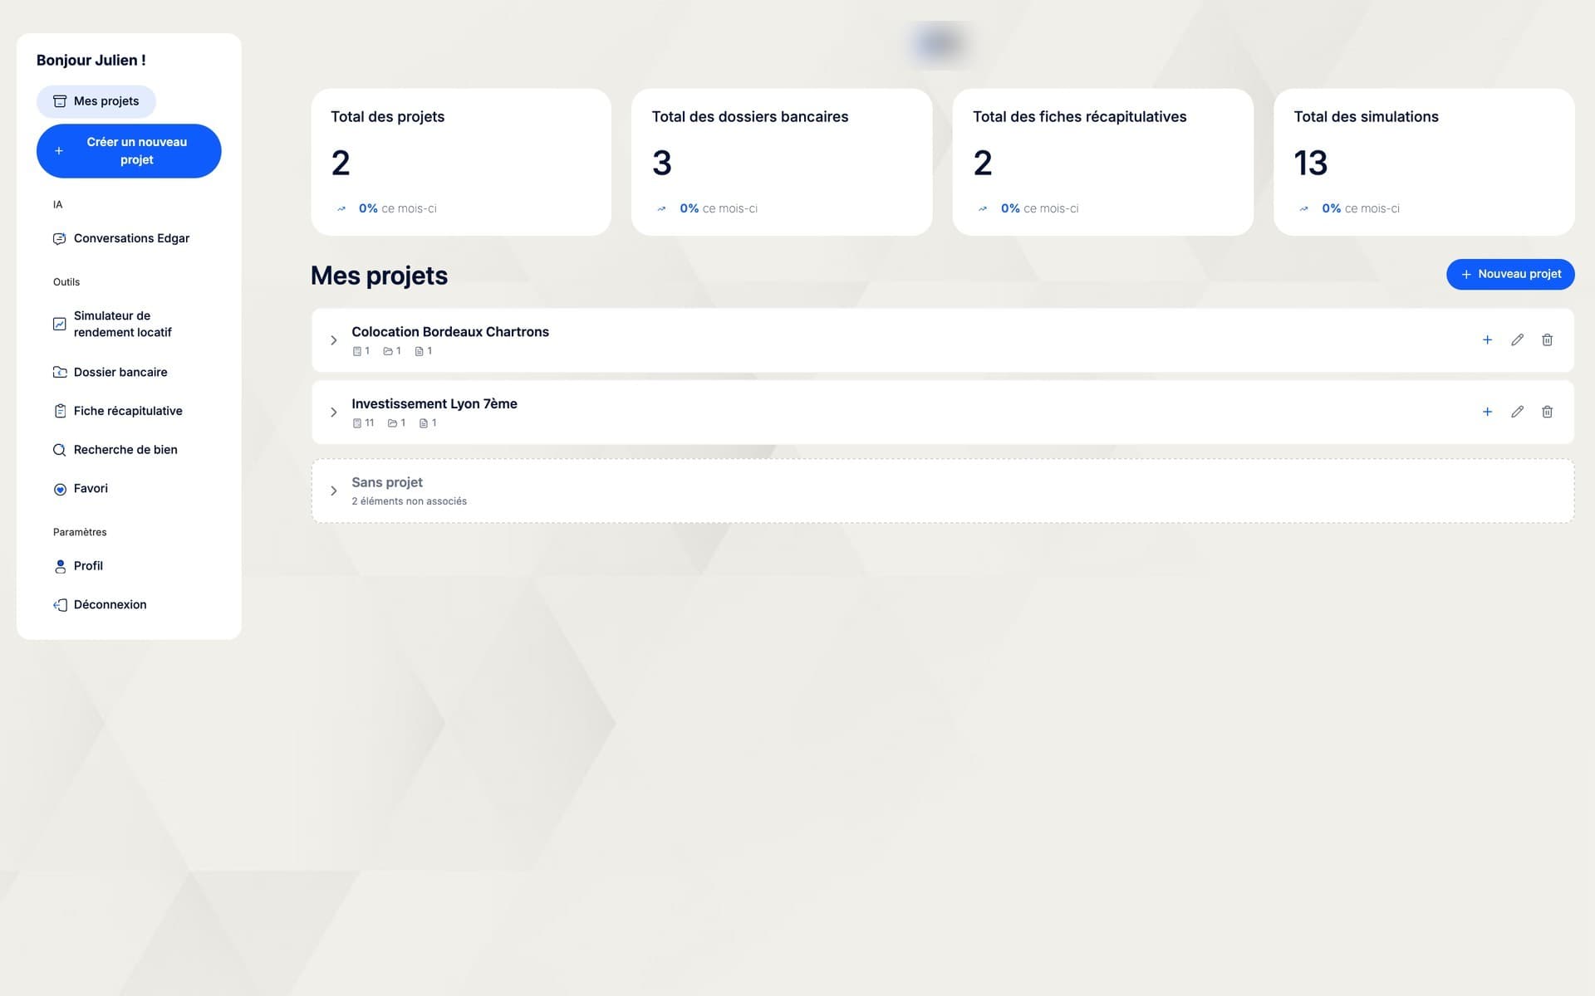Open Mes projets in sidebar
1595x996 pixels.
(96, 101)
